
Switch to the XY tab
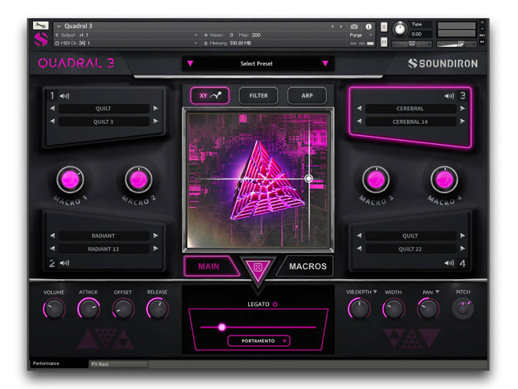pyautogui.click(x=210, y=95)
